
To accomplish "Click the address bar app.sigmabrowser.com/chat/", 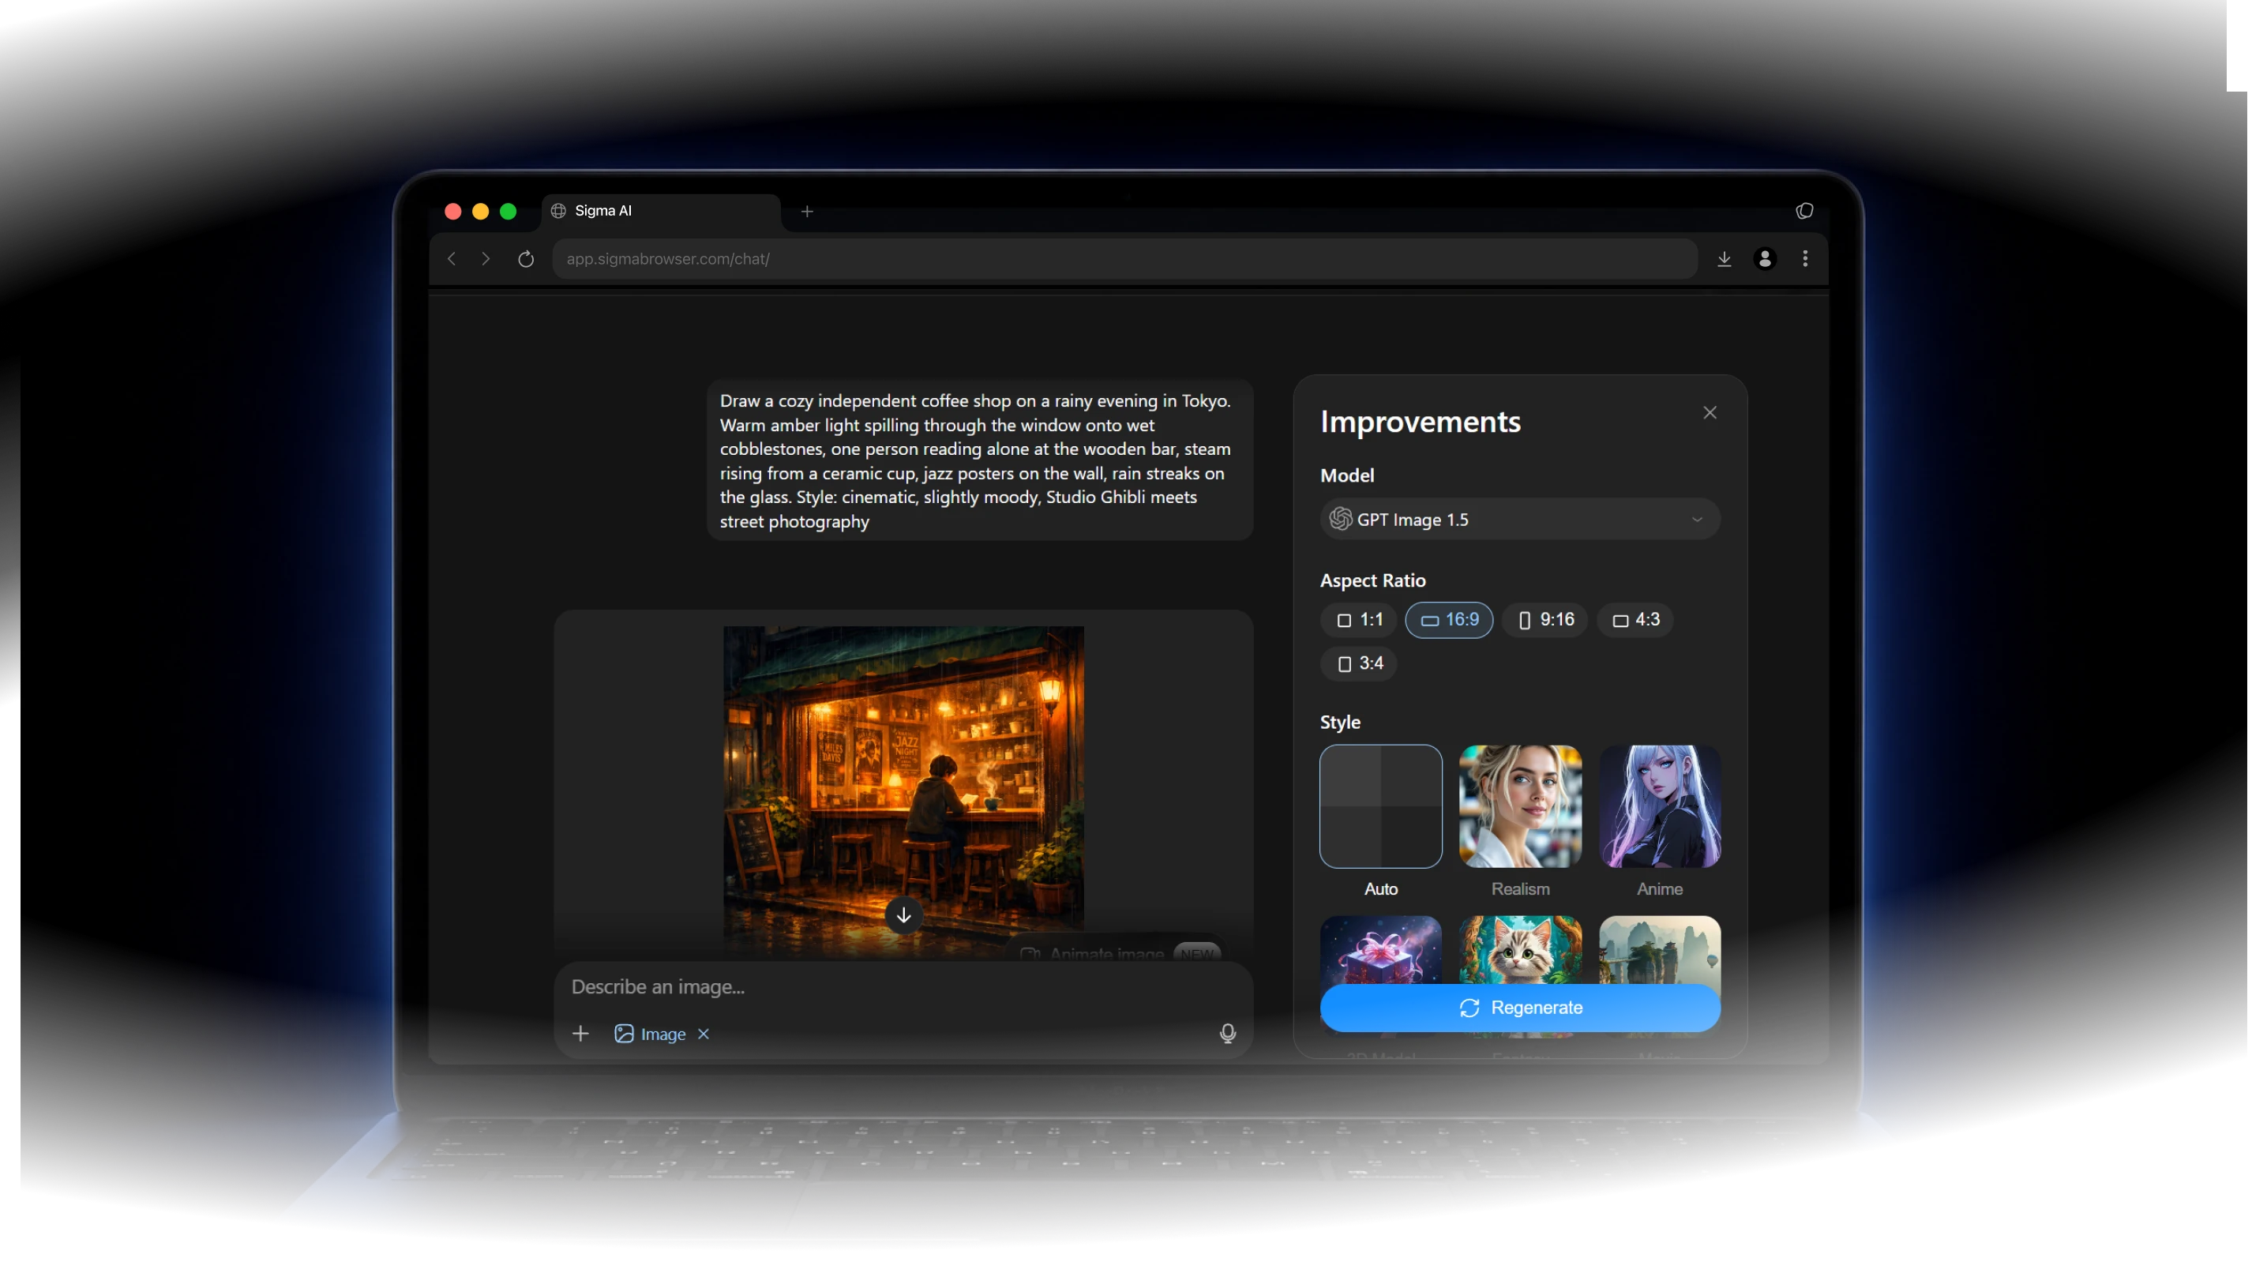I will [x=1124, y=259].
